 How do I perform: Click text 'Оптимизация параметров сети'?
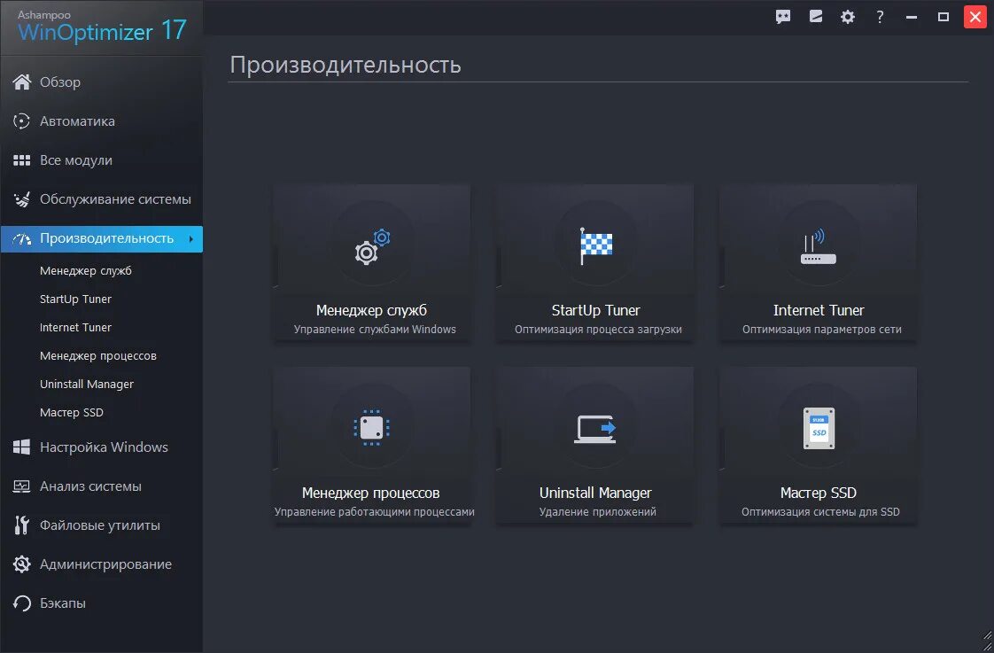[x=821, y=330]
